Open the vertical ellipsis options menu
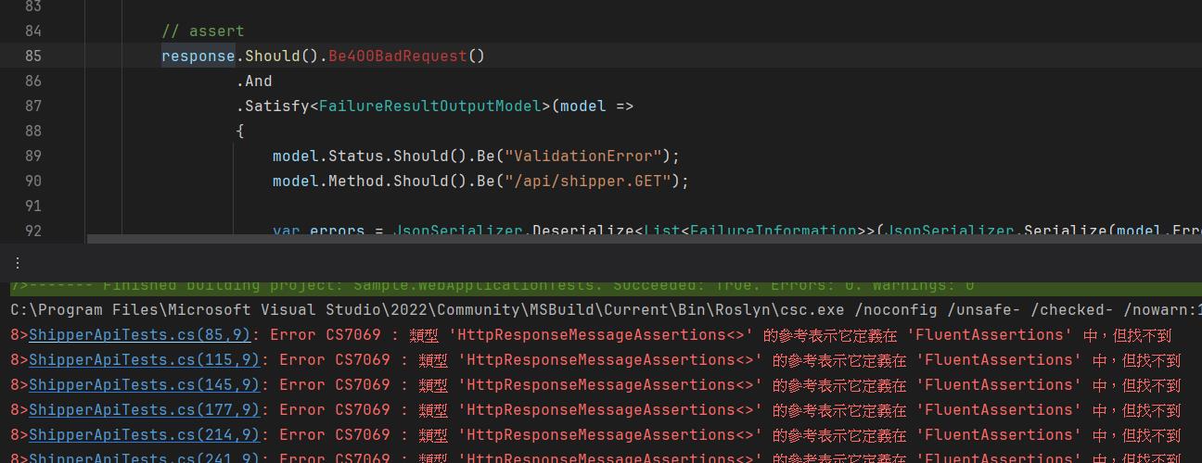Screen dimensions: 1202x463 17,263
